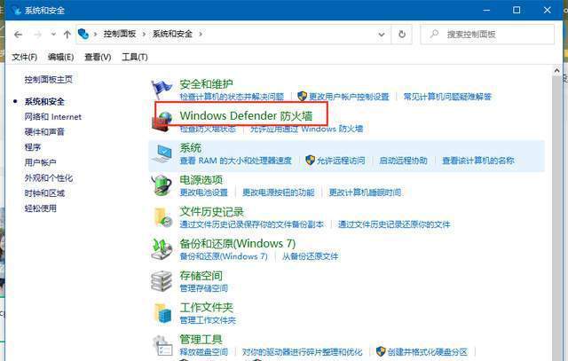Click shield icon beside 允许远程访问

[x=310, y=160]
